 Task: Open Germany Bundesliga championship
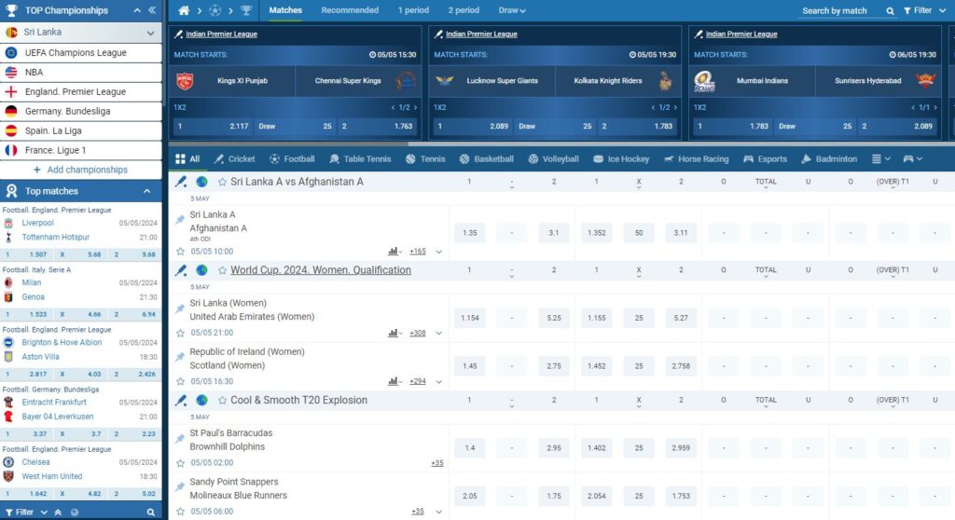pyautogui.click(x=81, y=112)
